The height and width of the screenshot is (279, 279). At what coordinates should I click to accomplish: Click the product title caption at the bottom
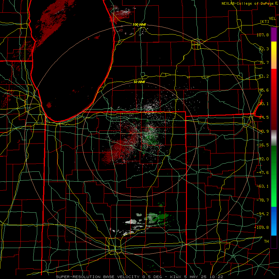pyautogui.click(x=139, y=277)
